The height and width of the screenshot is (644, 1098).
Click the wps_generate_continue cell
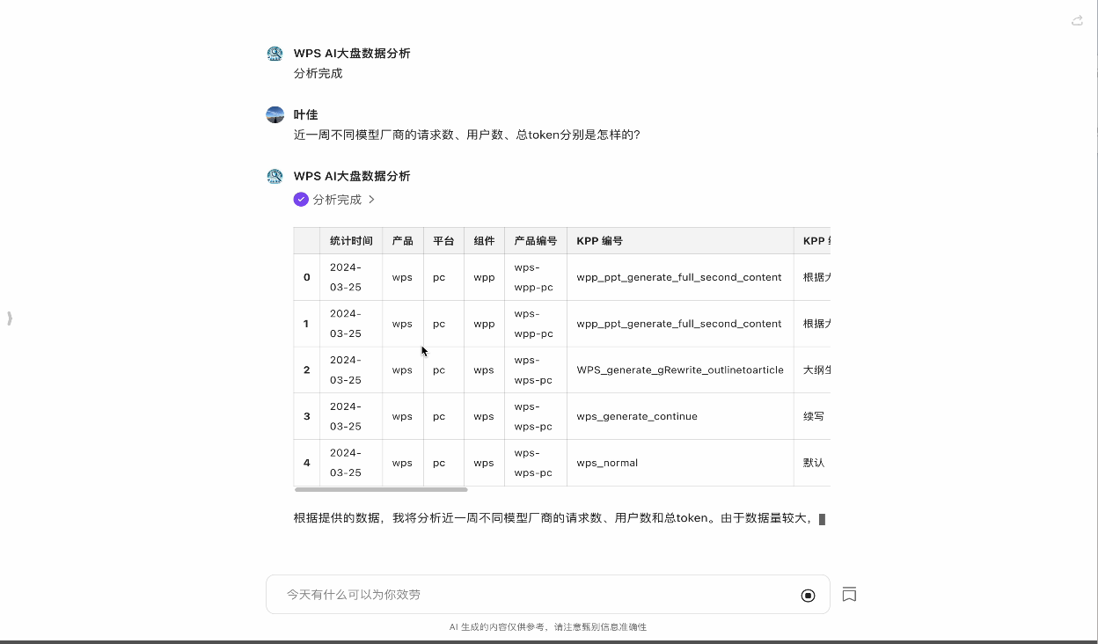637,416
